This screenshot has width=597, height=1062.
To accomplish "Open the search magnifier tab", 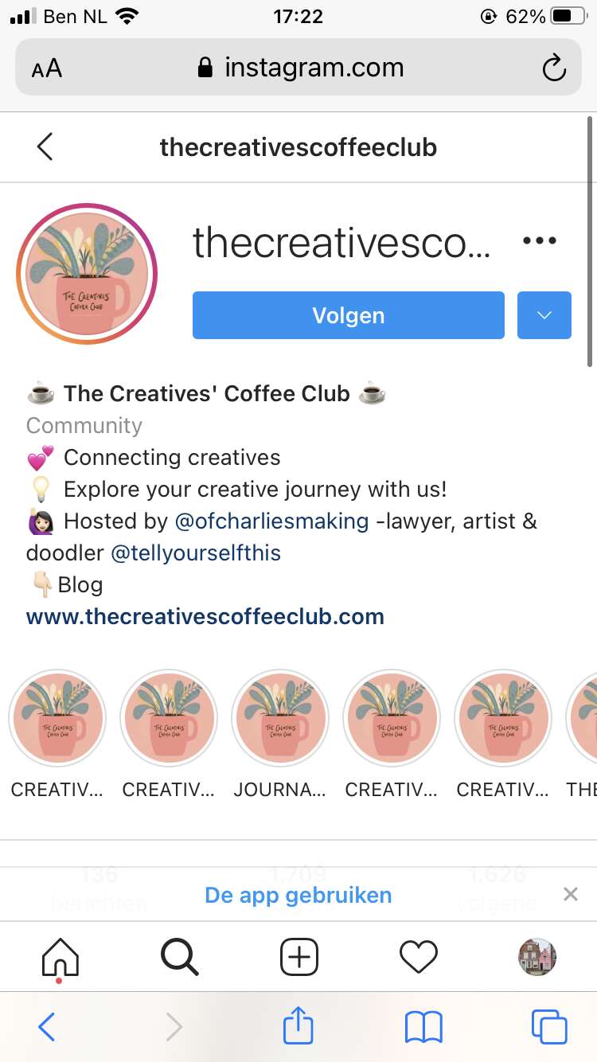I will (x=180, y=956).
